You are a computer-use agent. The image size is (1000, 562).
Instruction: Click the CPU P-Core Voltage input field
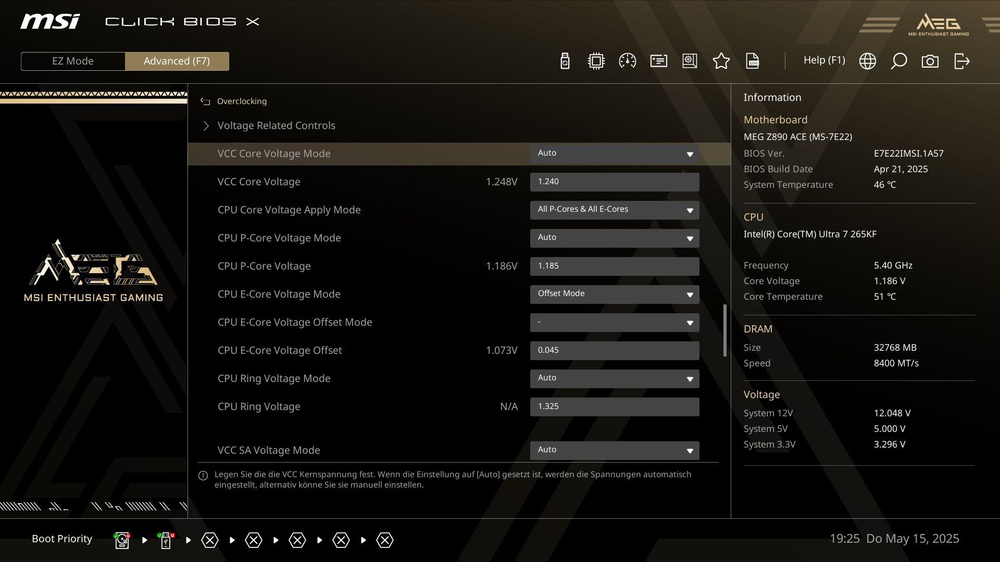[614, 266]
